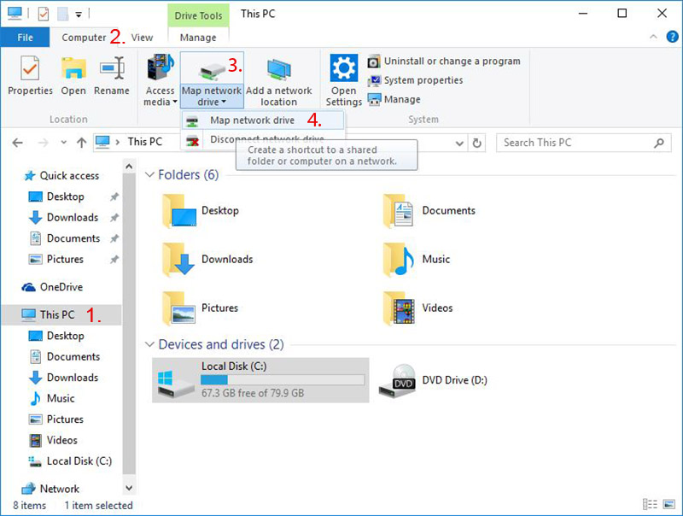This screenshot has width=683, height=516.
Task: Open the File tab
Action: (25, 38)
